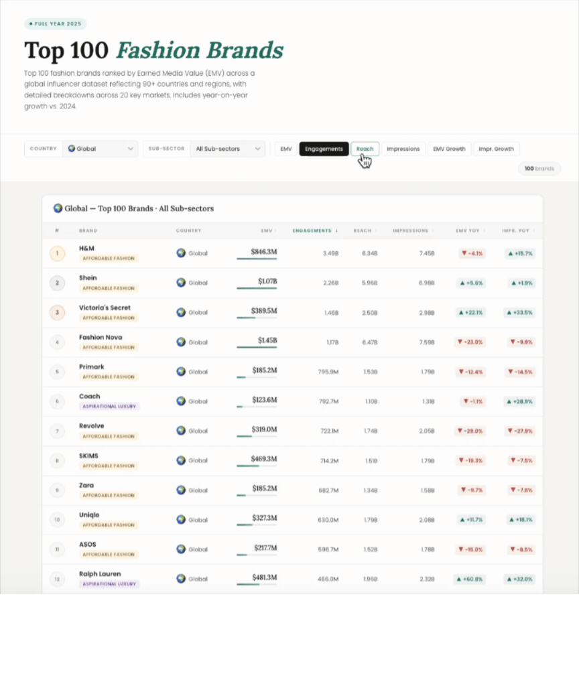Viewport: 579px width, 686px height.
Task: Click the globe icon in Ralph Lauren row
Action: pos(181,579)
